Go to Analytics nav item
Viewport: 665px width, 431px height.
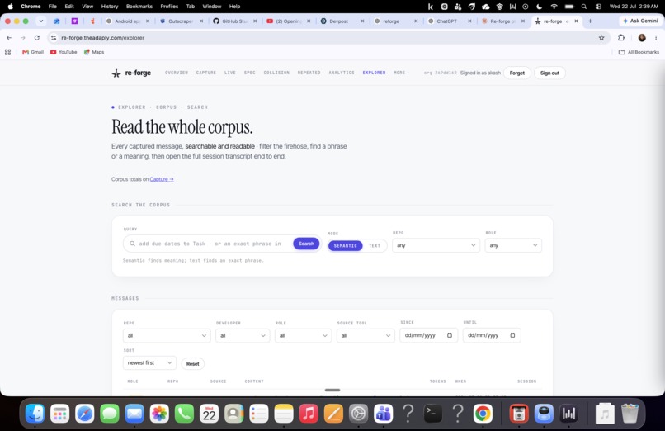(342, 73)
